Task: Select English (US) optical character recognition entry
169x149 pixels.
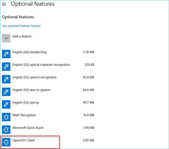Action: coord(41,65)
